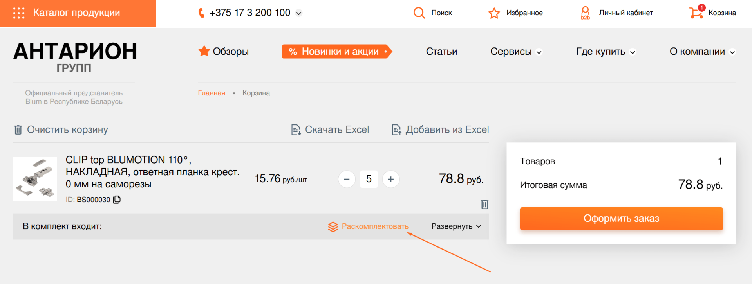This screenshot has width=752, height=284.
Task: Click the Скачать Excel document icon
Action: pos(296,129)
